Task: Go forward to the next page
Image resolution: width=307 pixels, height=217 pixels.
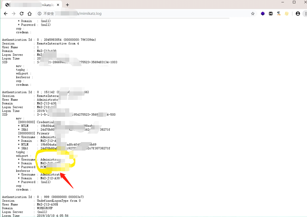Action: click(13, 13)
